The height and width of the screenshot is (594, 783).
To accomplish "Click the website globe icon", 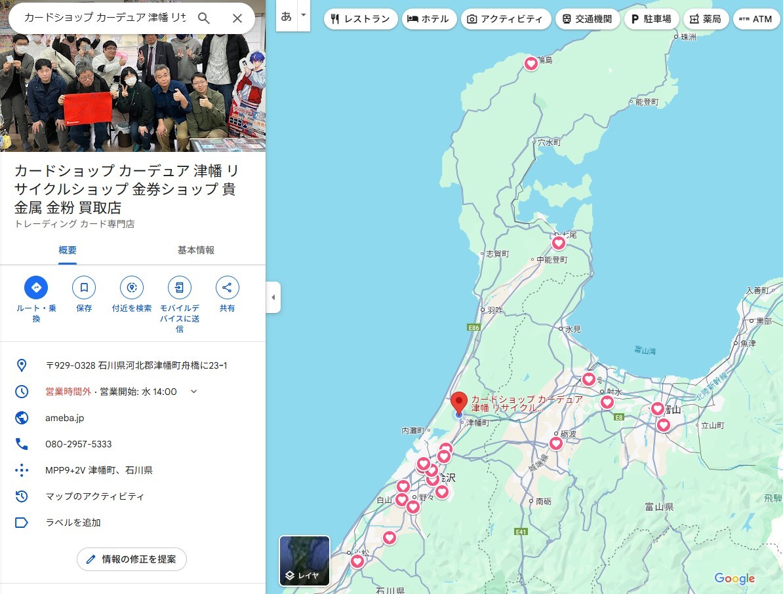I will pos(22,417).
